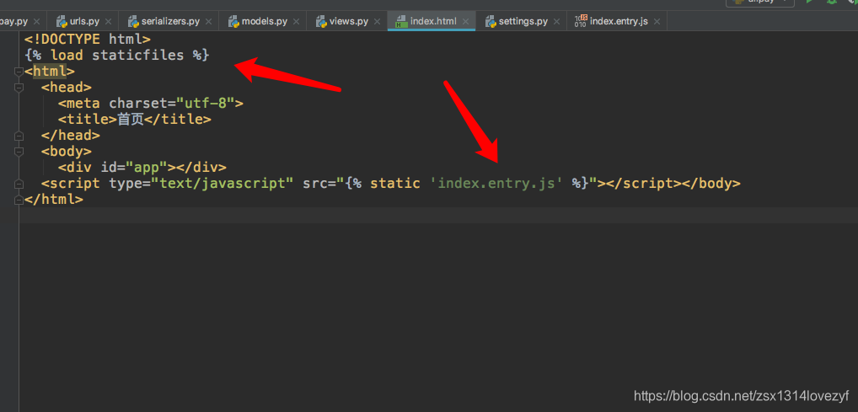Click the 'index.entry.js' string in script src
858x412 pixels.
point(497,184)
